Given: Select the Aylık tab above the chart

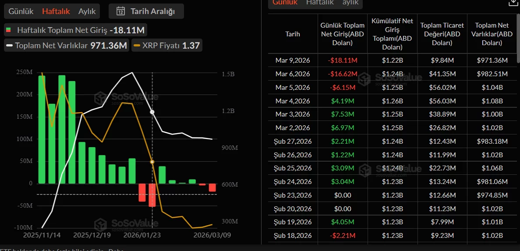Looking at the screenshot, I should coord(87,11).
